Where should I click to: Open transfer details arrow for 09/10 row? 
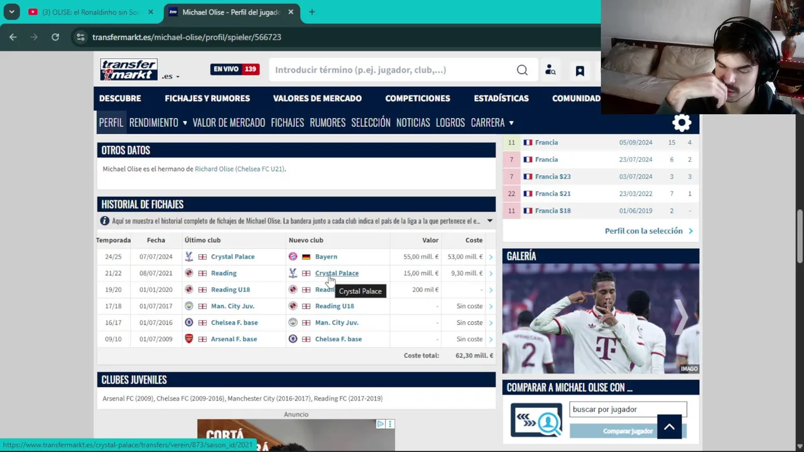[x=491, y=339]
